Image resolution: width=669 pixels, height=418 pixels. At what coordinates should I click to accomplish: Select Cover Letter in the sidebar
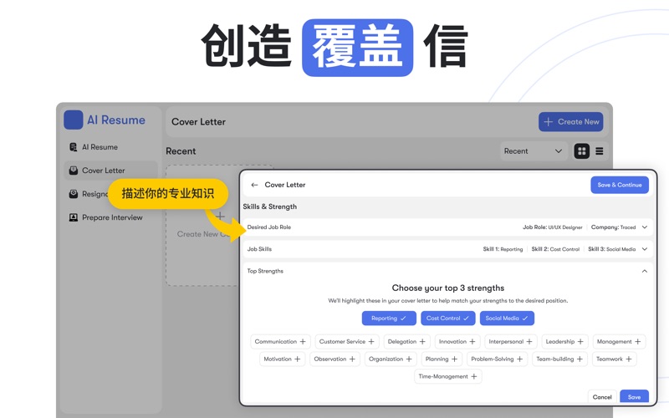110,171
